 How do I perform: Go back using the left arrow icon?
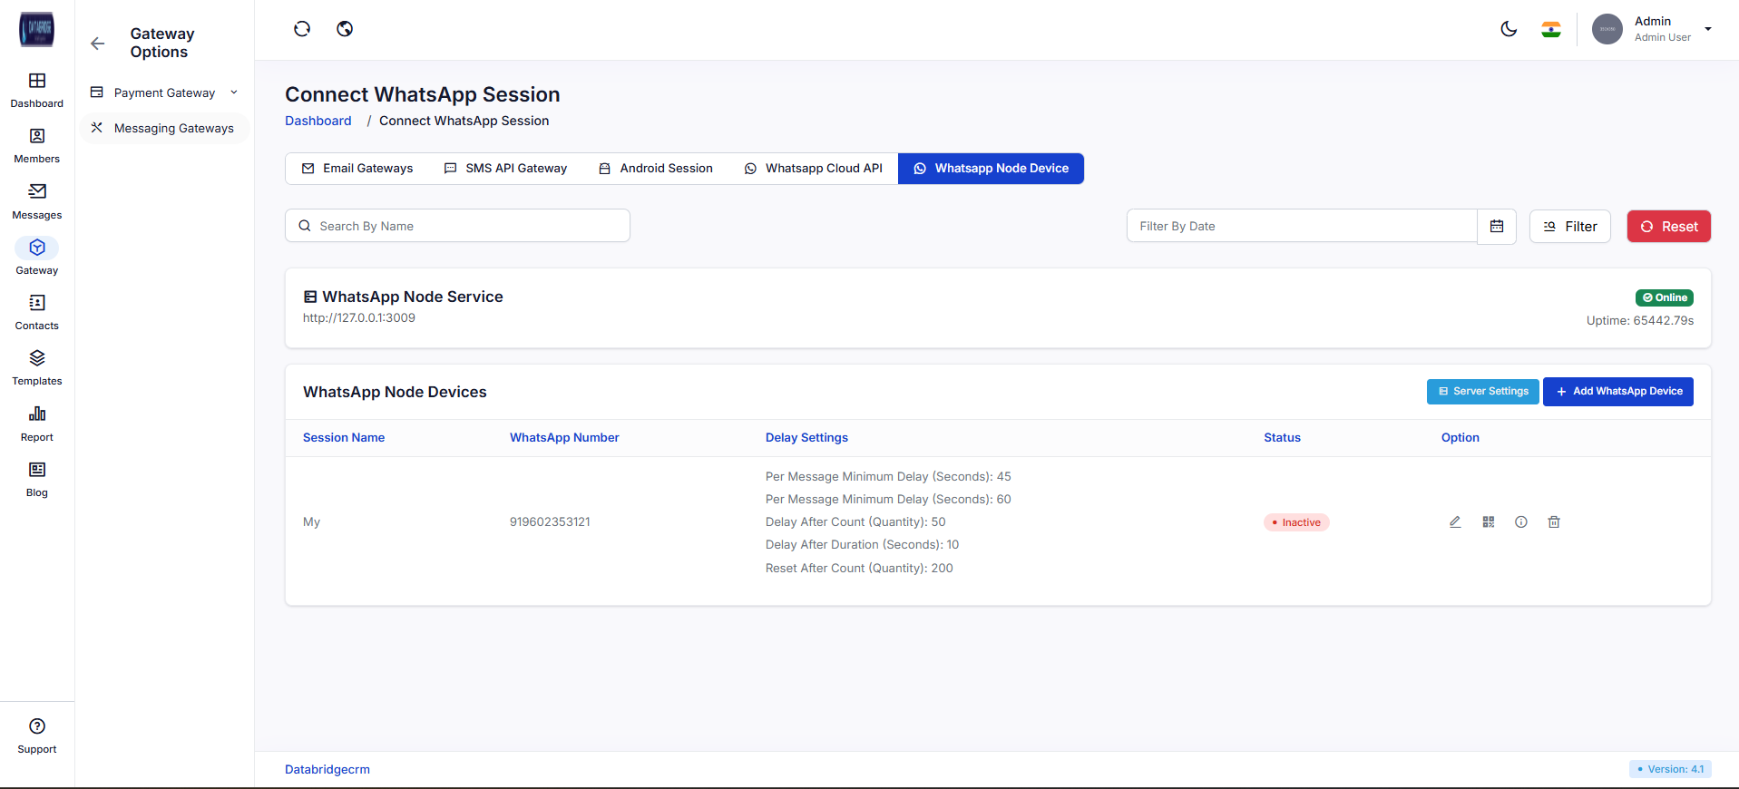[98, 44]
